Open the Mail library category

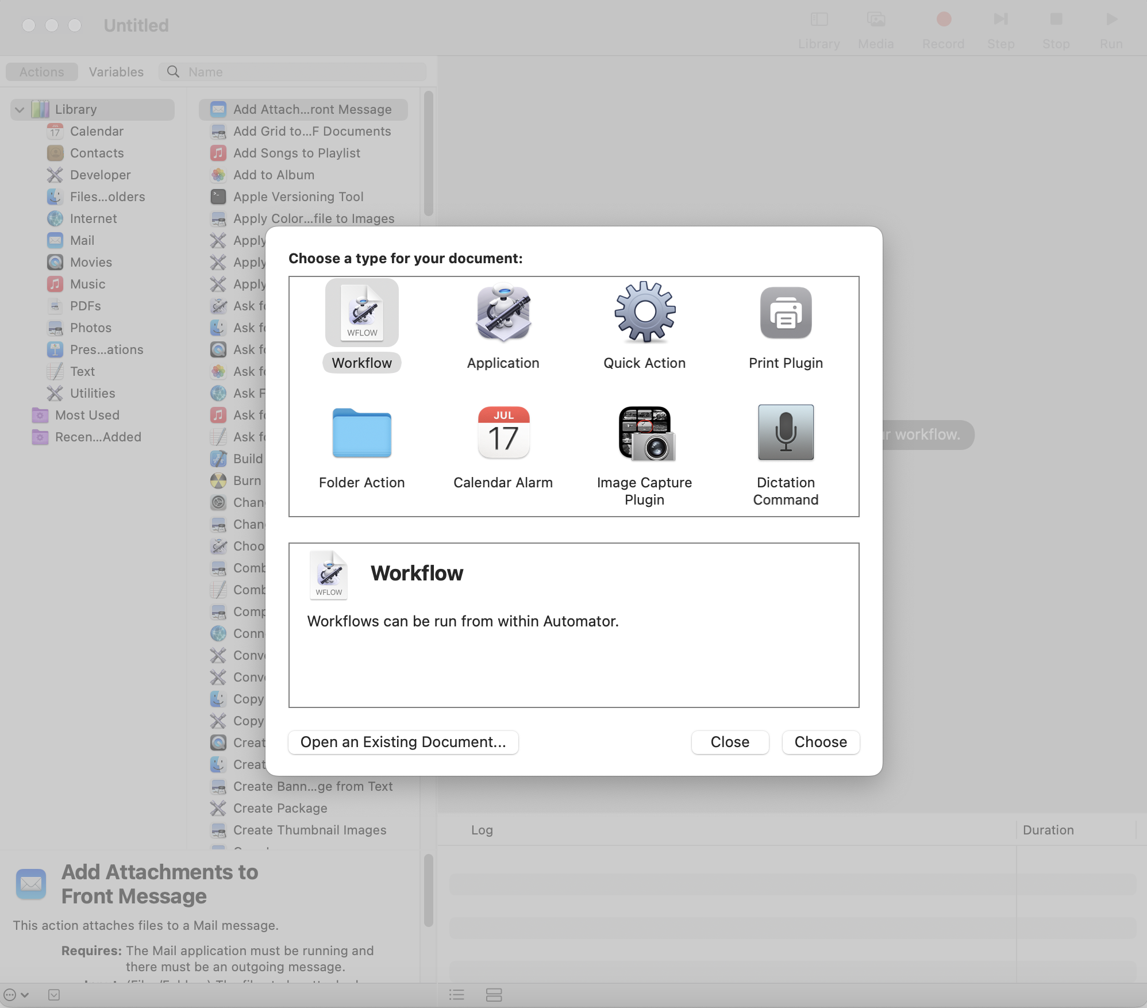(x=82, y=240)
